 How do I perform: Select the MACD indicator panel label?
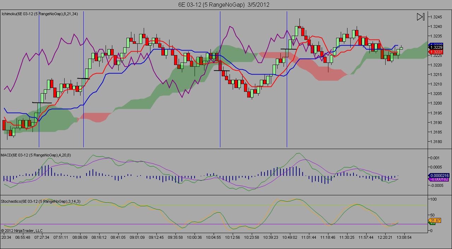click(36, 155)
